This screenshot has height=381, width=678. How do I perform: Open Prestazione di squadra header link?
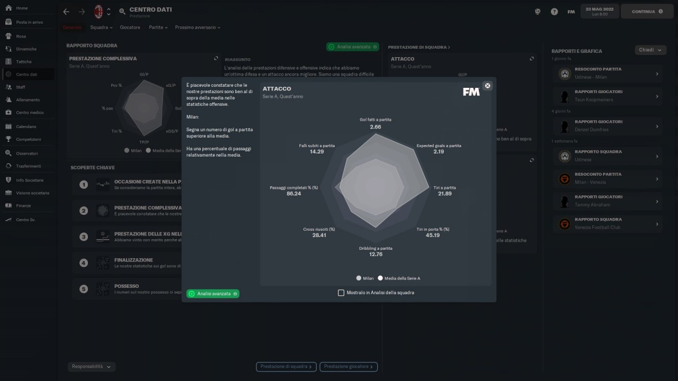419,47
